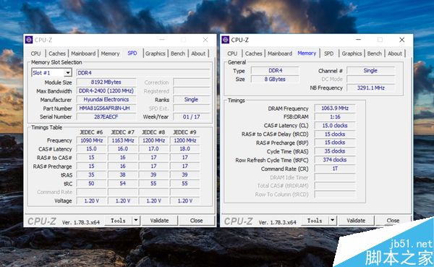Click the CPU-Z icon in the right window title bar

[225, 40]
